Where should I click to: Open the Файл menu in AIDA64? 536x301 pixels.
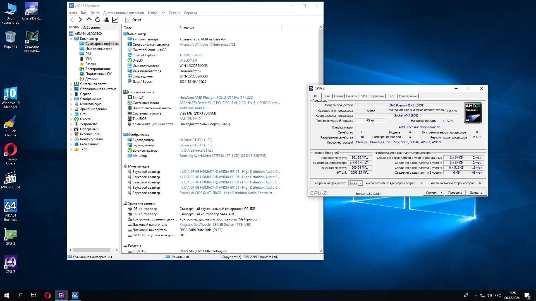coord(73,13)
